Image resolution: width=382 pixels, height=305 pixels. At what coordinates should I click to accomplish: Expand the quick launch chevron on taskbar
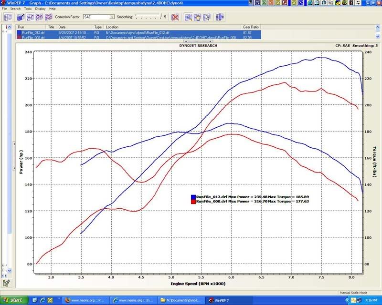(x=59, y=298)
